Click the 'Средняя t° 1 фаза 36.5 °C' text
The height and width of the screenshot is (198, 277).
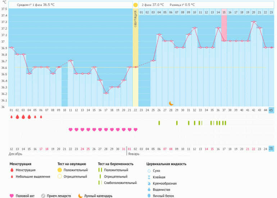click(x=36, y=5)
